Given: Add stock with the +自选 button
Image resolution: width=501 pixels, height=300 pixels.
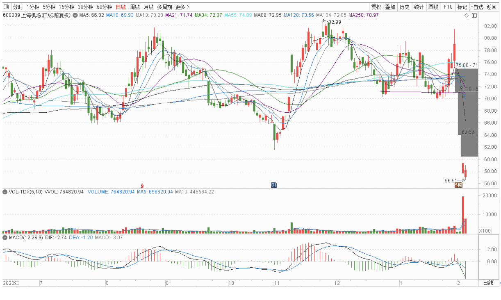Looking at the screenshot, I should click(477, 7).
